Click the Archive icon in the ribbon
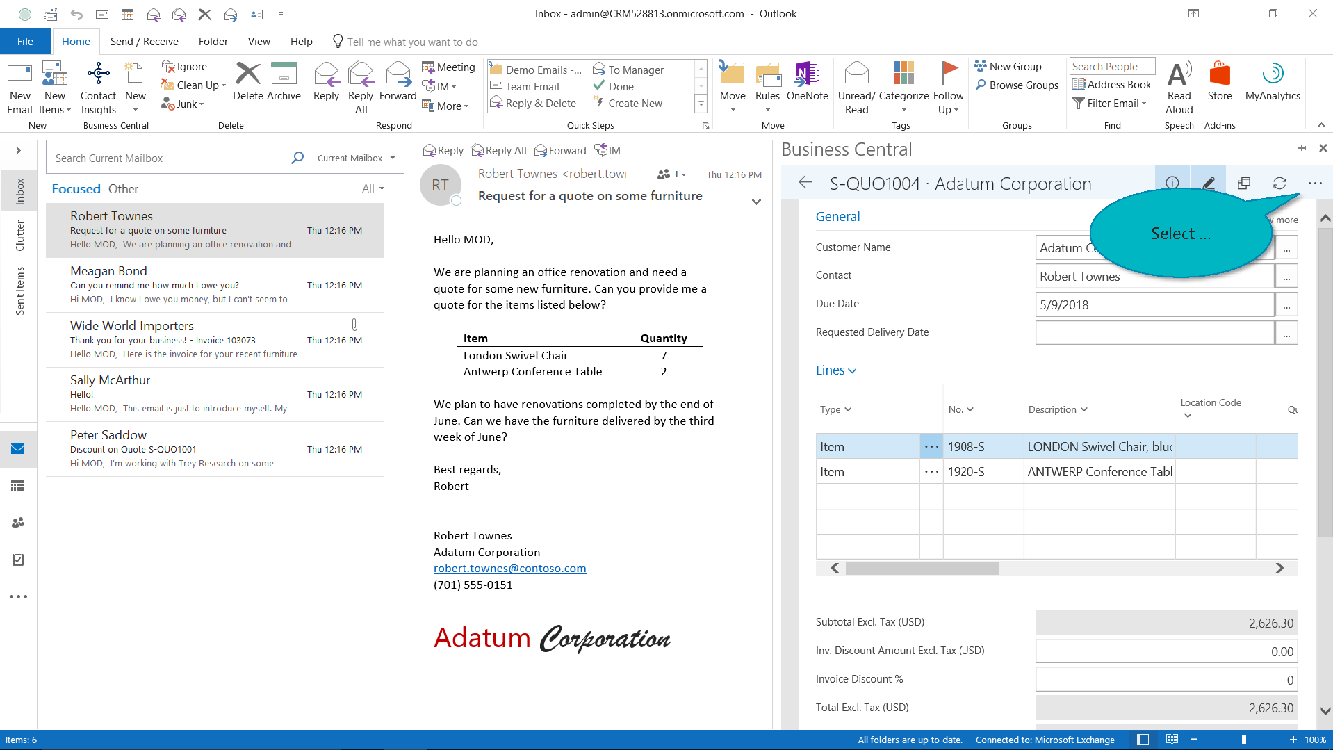This screenshot has width=1333, height=750. point(284,74)
